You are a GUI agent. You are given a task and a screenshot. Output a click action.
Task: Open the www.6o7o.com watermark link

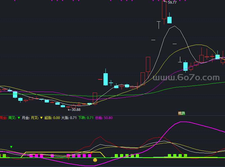[x=186, y=77]
